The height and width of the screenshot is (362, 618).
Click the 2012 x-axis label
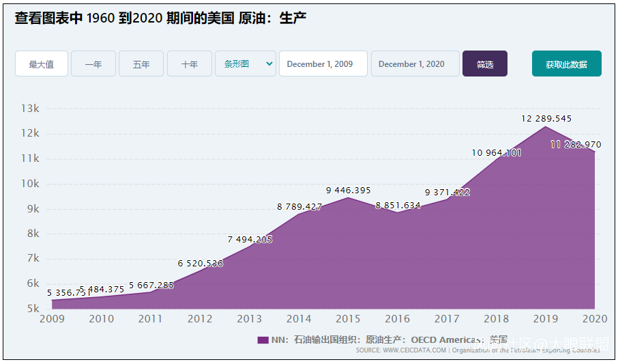click(x=200, y=318)
